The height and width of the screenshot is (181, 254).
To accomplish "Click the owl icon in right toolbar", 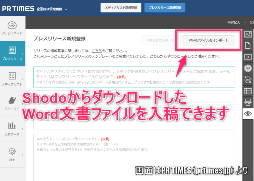I will 248,102.
